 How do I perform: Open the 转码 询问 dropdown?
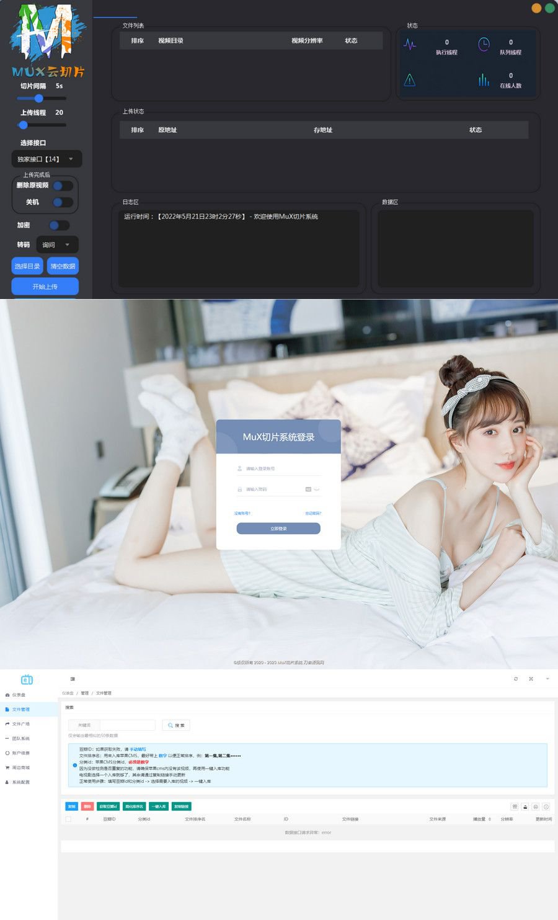(x=58, y=244)
